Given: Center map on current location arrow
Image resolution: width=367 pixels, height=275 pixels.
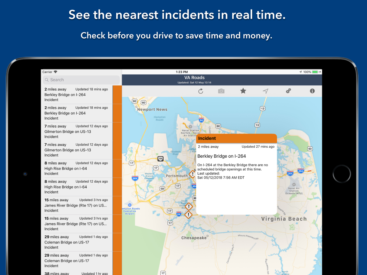Looking at the screenshot, I should tap(265, 91).
